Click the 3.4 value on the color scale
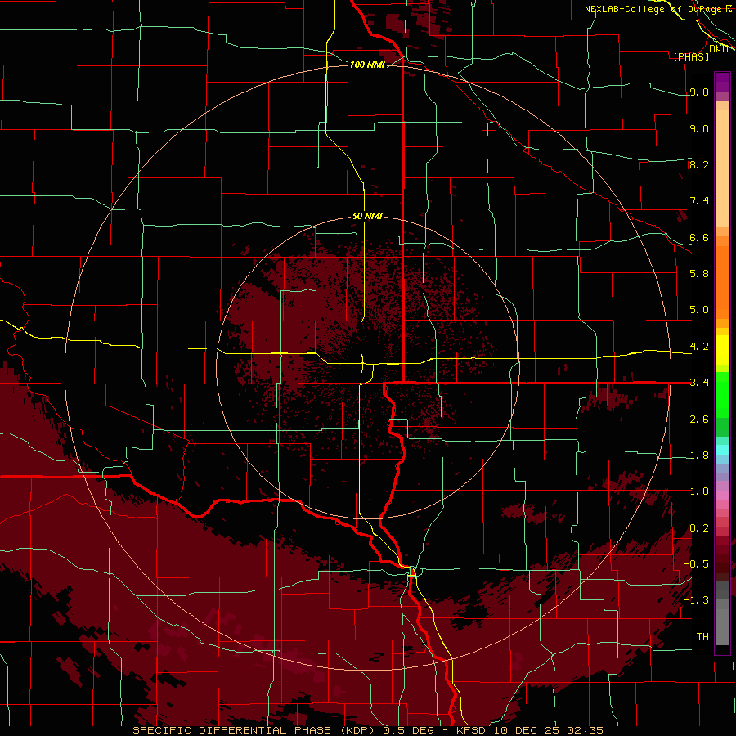 pos(699,382)
